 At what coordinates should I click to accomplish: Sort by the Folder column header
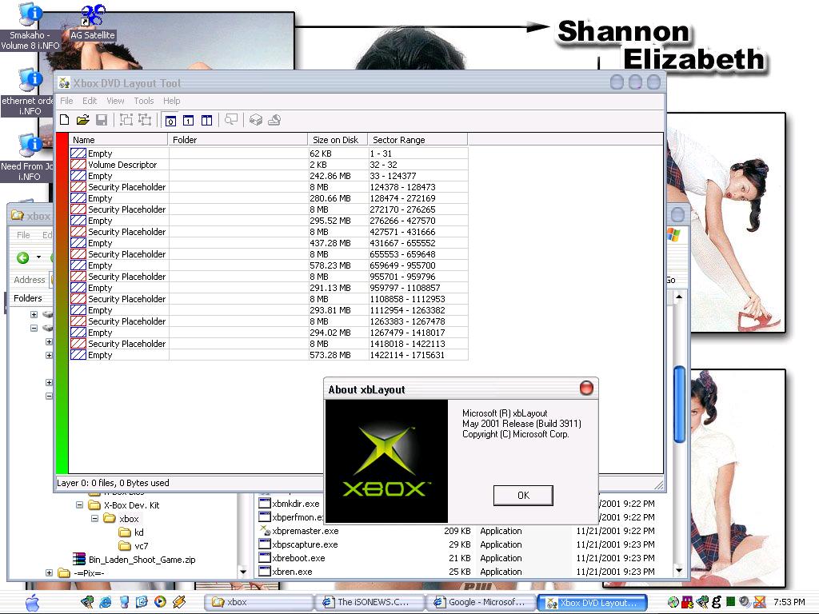click(x=238, y=139)
